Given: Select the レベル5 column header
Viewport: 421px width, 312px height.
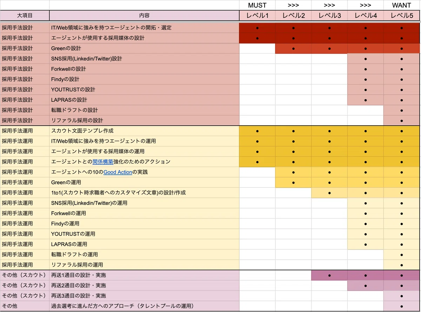Looking at the screenshot, I should [402, 15].
